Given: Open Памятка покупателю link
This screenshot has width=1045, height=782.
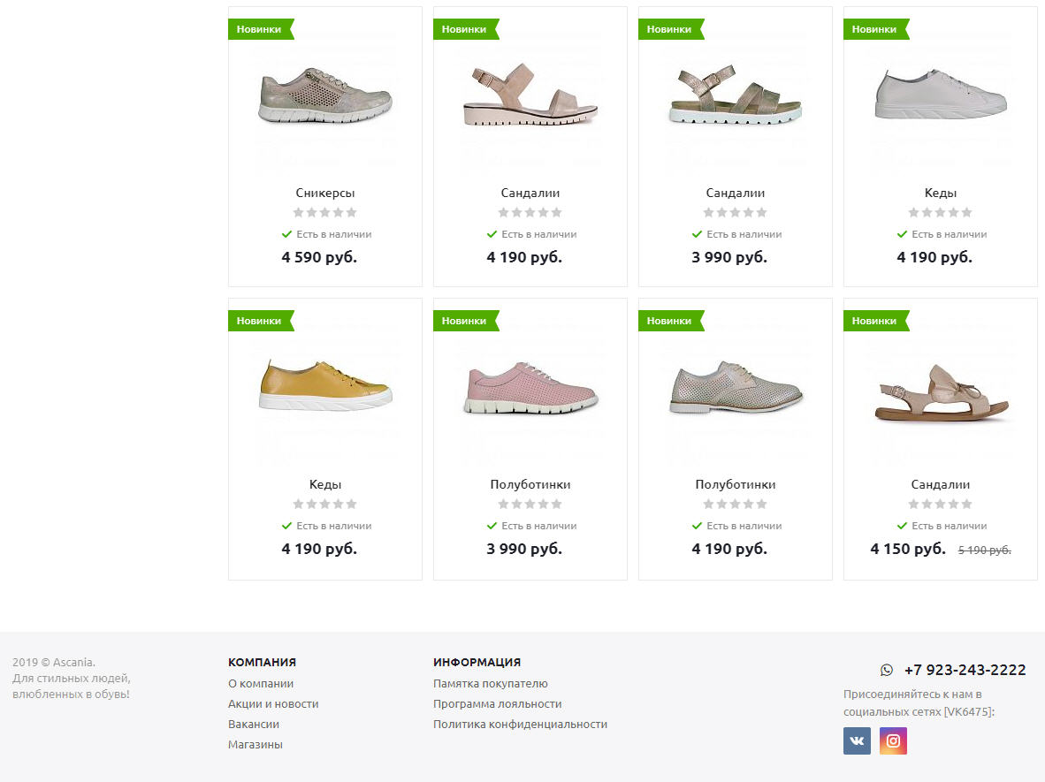Looking at the screenshot, I should point(491,683).
